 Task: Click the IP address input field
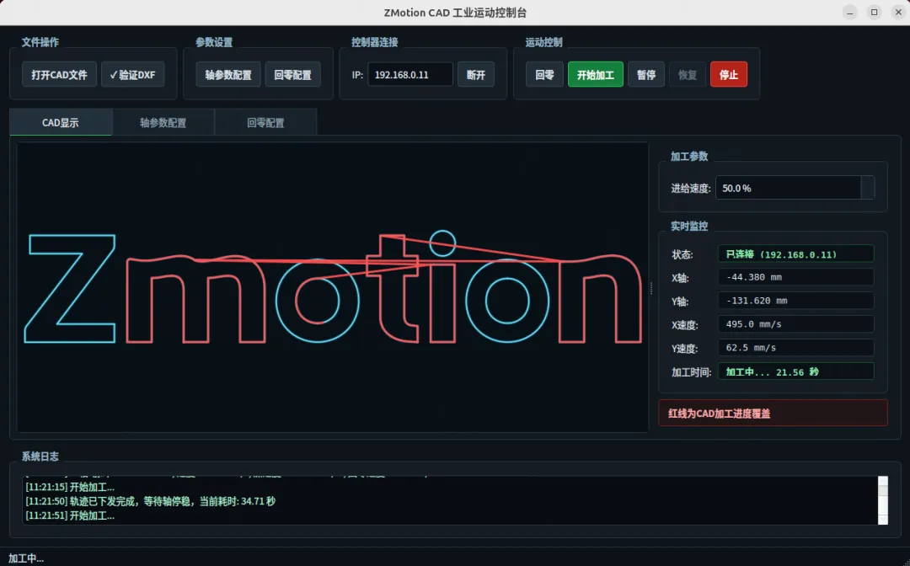409,75
